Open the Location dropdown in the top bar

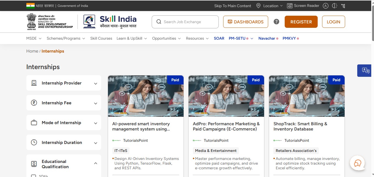coord(269,6)
